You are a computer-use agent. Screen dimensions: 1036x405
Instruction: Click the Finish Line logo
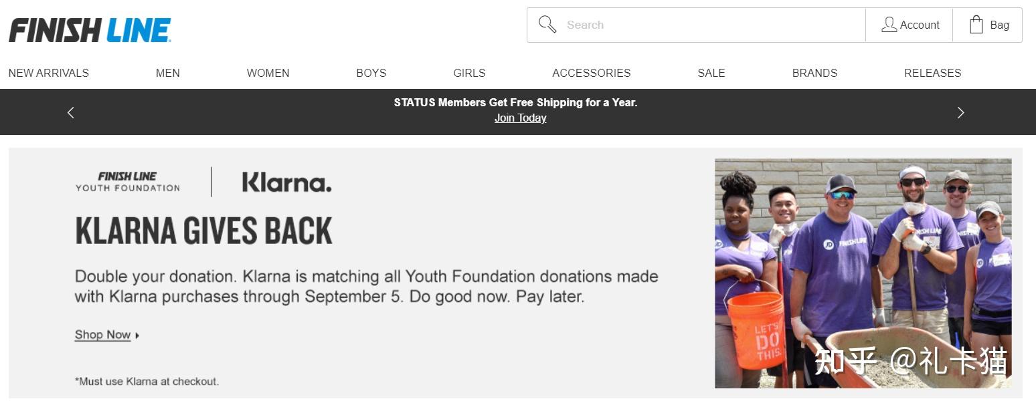tap(90, 30)
